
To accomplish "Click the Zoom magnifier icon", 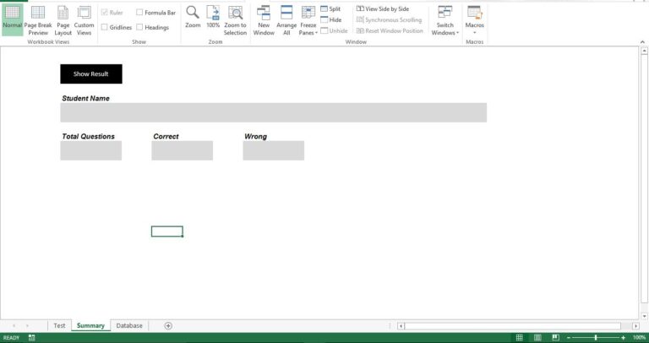I will [x=193, y=19].
